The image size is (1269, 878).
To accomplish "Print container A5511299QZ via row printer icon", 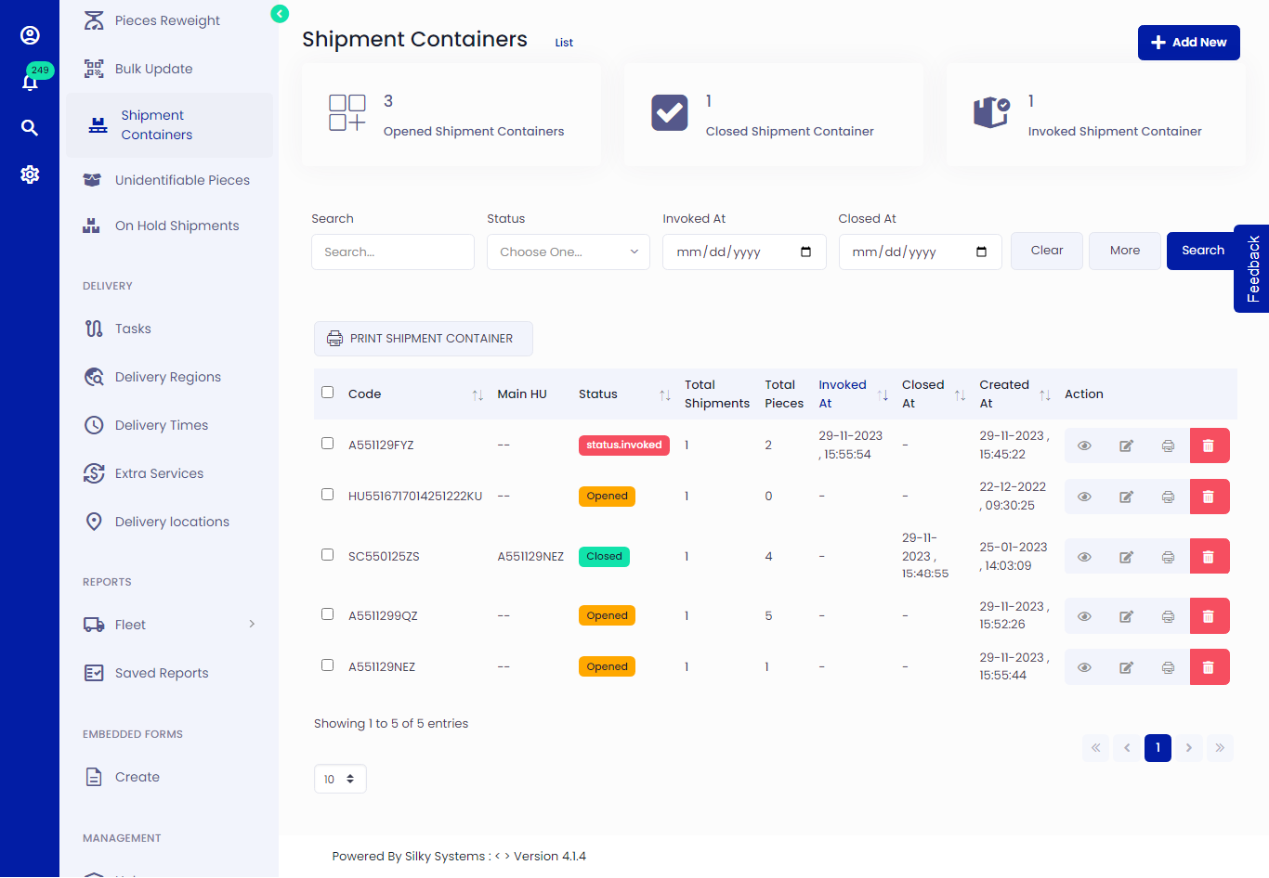I will click(1168, 616).
